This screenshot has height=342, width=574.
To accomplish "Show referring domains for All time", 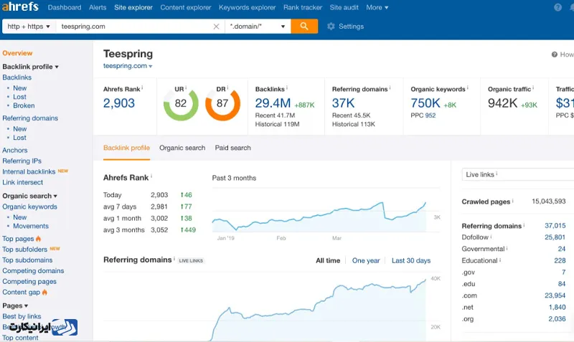I will coord(328,260).
